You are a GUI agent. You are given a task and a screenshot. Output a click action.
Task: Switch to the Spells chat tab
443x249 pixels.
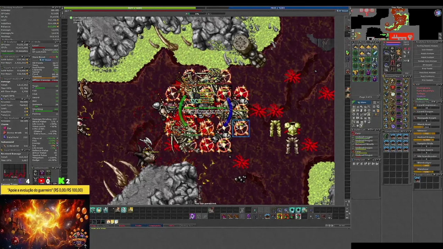point(106,225)
